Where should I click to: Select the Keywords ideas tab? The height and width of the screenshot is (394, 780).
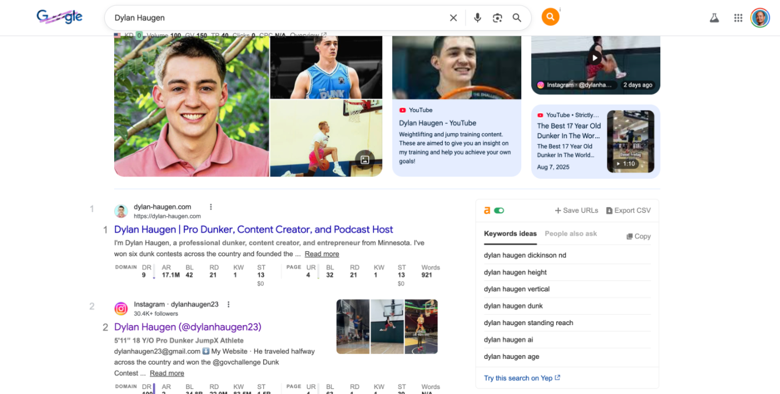tap(510, 234)
